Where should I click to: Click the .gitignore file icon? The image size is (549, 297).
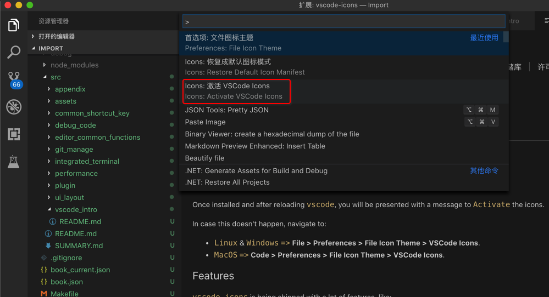tap(44, 258)
